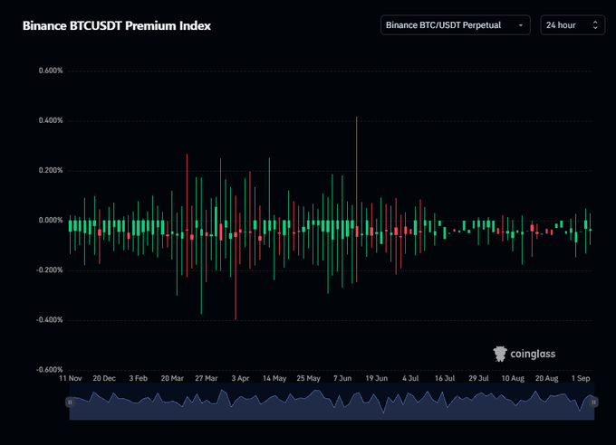Click the 20 Dec date label
Screen dimensions: 616x445
pos(104,378)
